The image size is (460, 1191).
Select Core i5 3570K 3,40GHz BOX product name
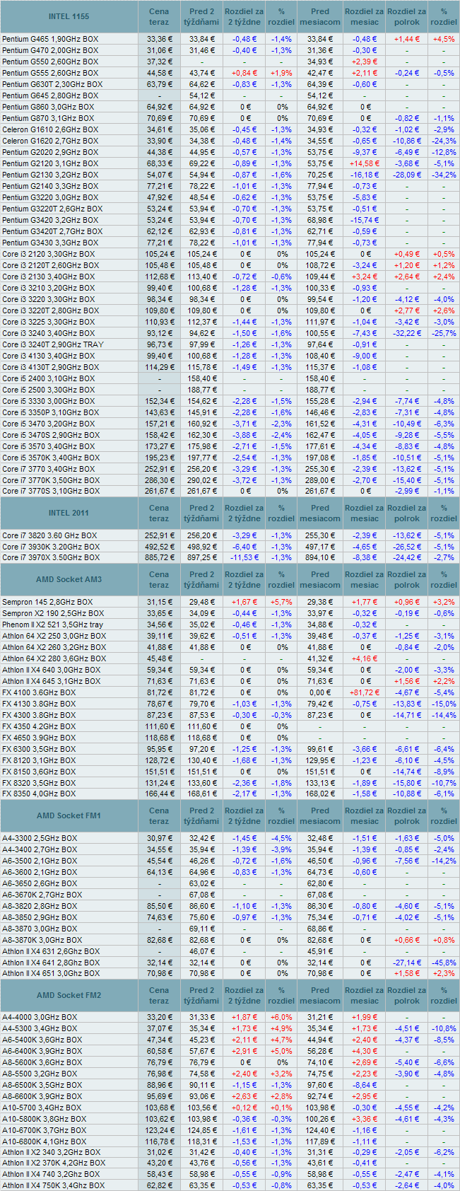click(x=51, y=458)
